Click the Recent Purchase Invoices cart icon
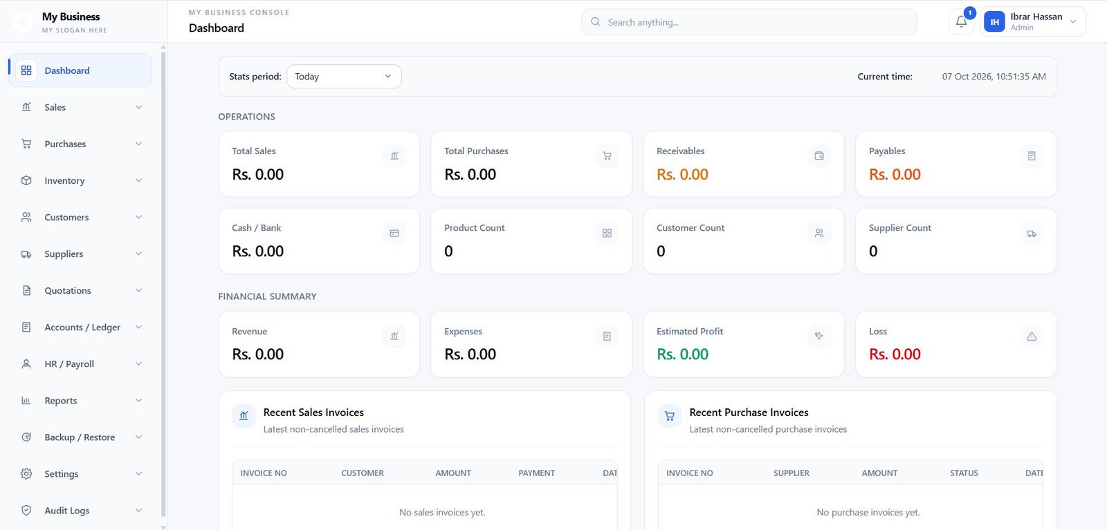Image resolution: width=1107 pixels, height=530 pixels. tap(670, 416)
